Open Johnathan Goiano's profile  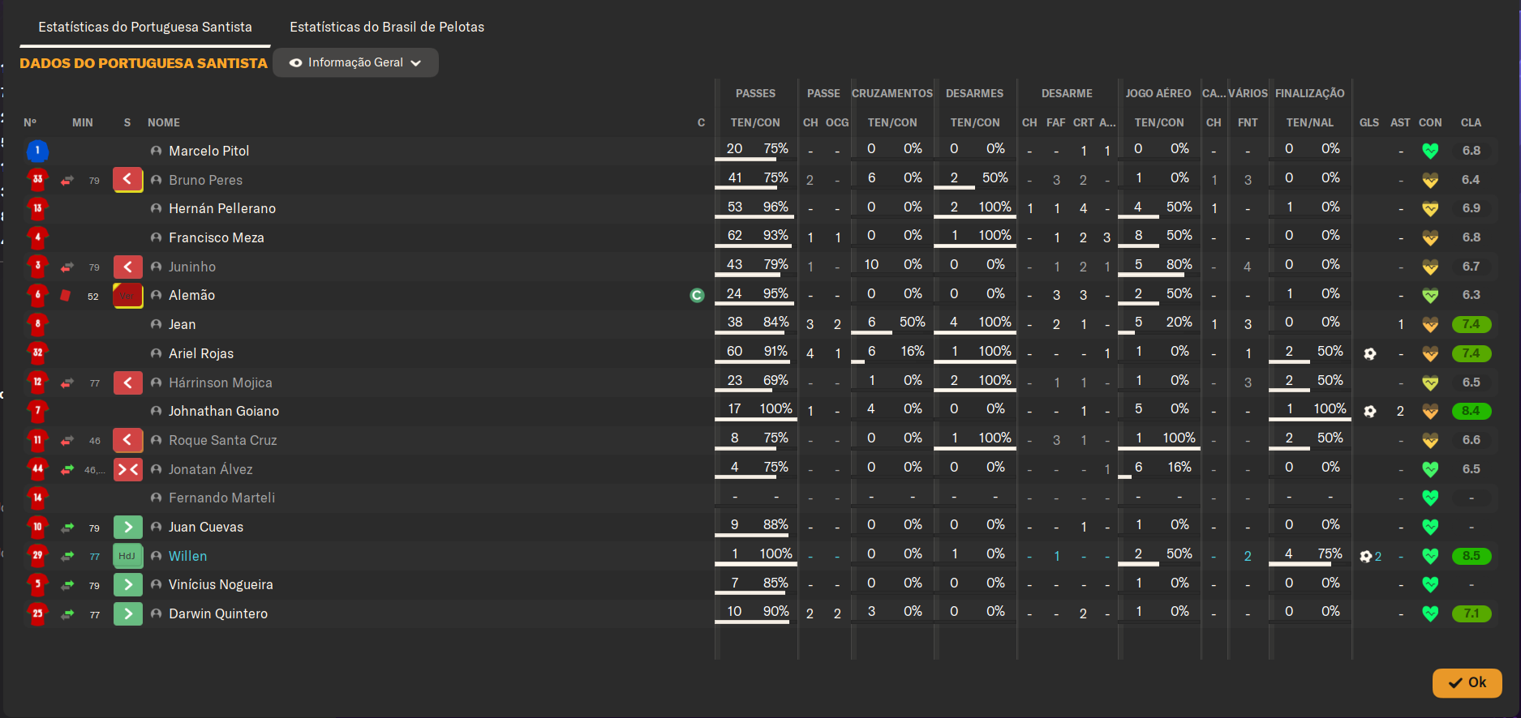[224, 411]
